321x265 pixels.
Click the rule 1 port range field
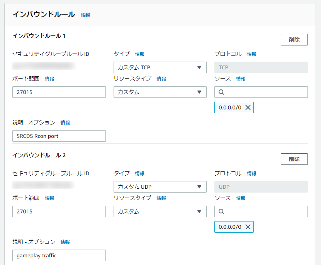point(59,92)
